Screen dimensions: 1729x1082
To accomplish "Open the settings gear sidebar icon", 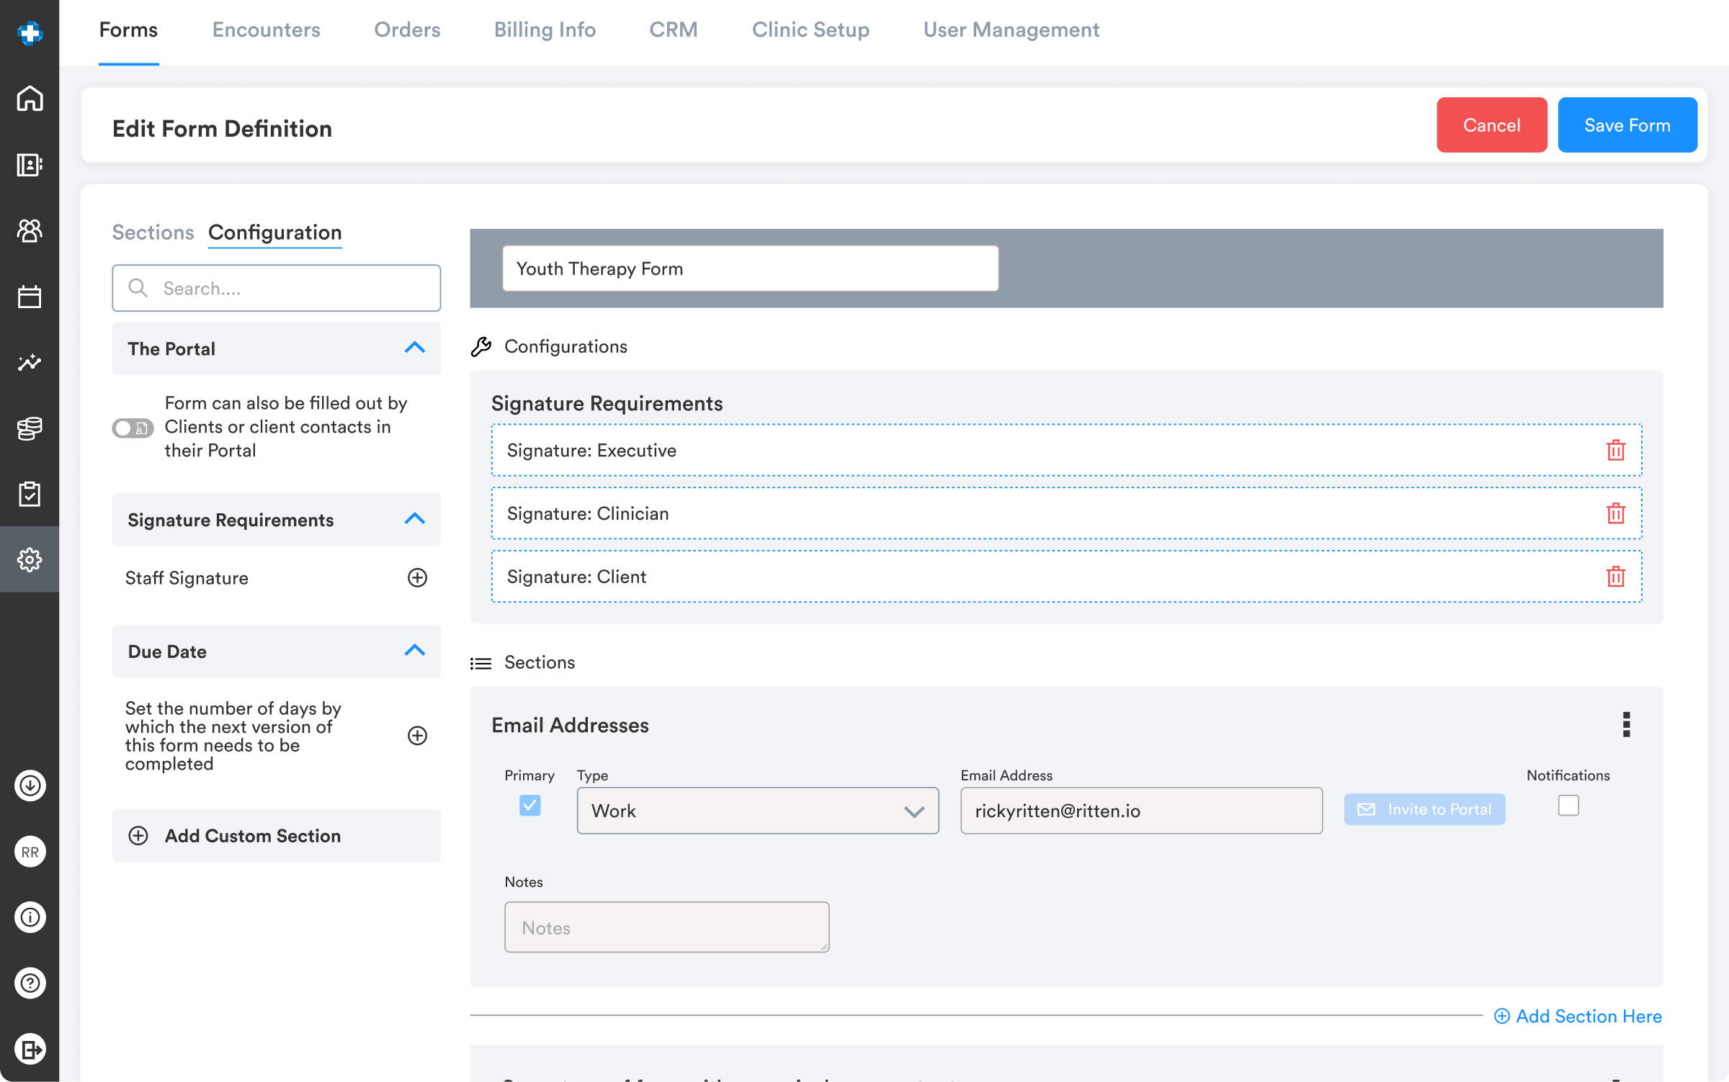I will [30, 559].
